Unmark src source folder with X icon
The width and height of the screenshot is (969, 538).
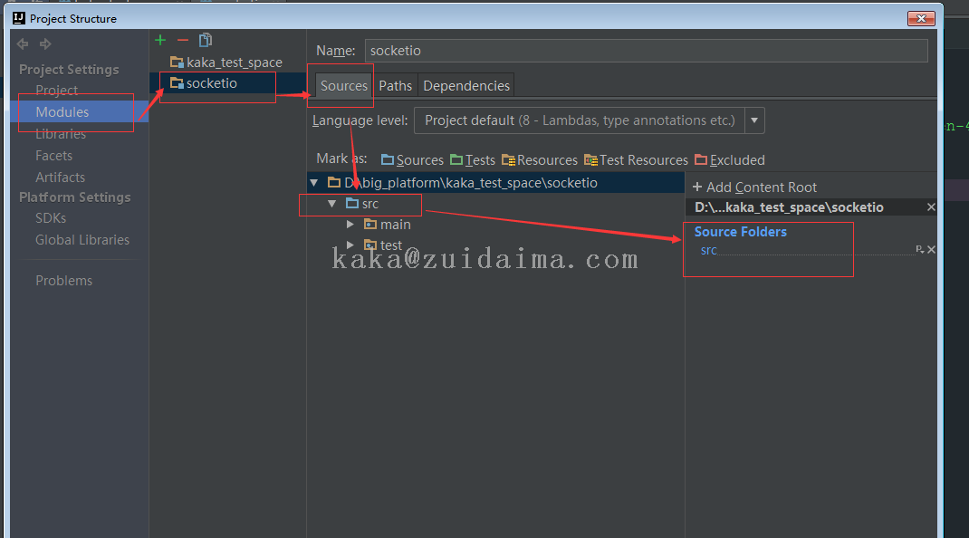[931, 250]
